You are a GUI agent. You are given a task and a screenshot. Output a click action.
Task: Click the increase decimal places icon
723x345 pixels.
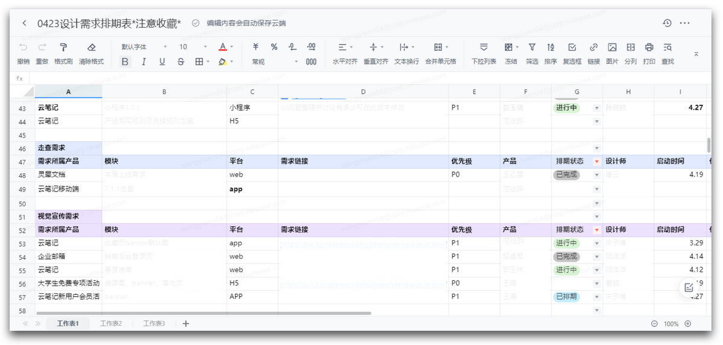(311, 47)
